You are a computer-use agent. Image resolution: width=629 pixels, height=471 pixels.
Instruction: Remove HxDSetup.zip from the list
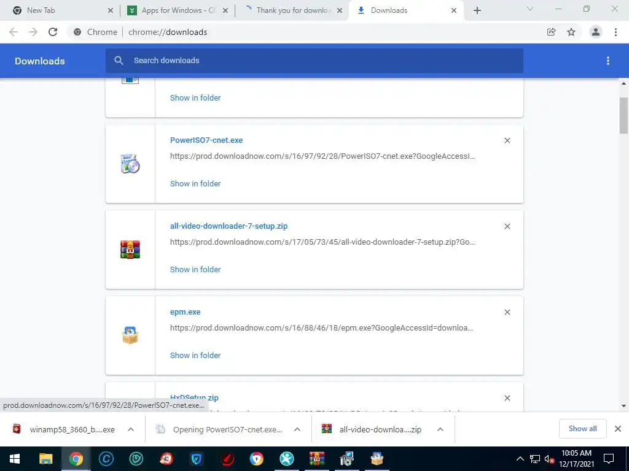(x=507, y=398)
